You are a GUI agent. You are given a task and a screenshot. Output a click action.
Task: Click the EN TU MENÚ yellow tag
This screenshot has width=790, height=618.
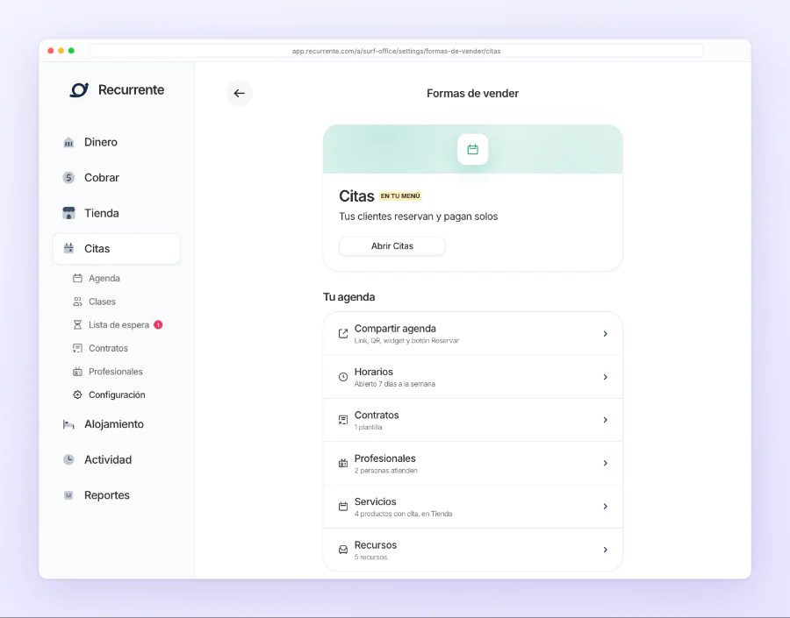(x=400, y=196)
